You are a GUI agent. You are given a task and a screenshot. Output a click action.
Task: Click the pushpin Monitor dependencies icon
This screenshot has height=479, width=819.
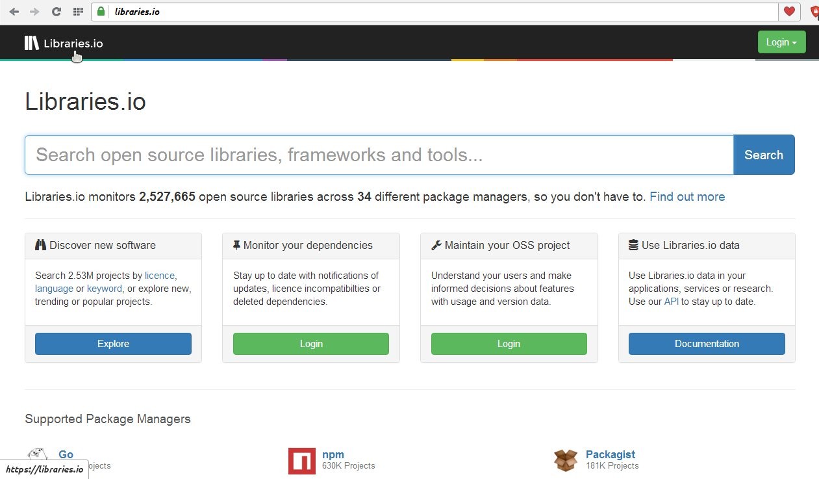click(236, 245)
